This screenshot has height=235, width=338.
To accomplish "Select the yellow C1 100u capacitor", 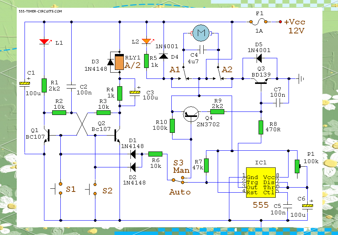I will [25, 84].
